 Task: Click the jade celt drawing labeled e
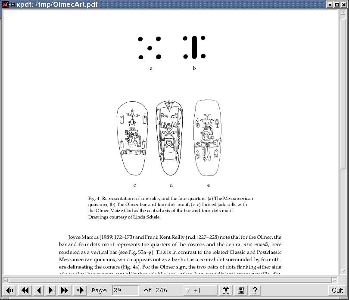coord(207,137)
